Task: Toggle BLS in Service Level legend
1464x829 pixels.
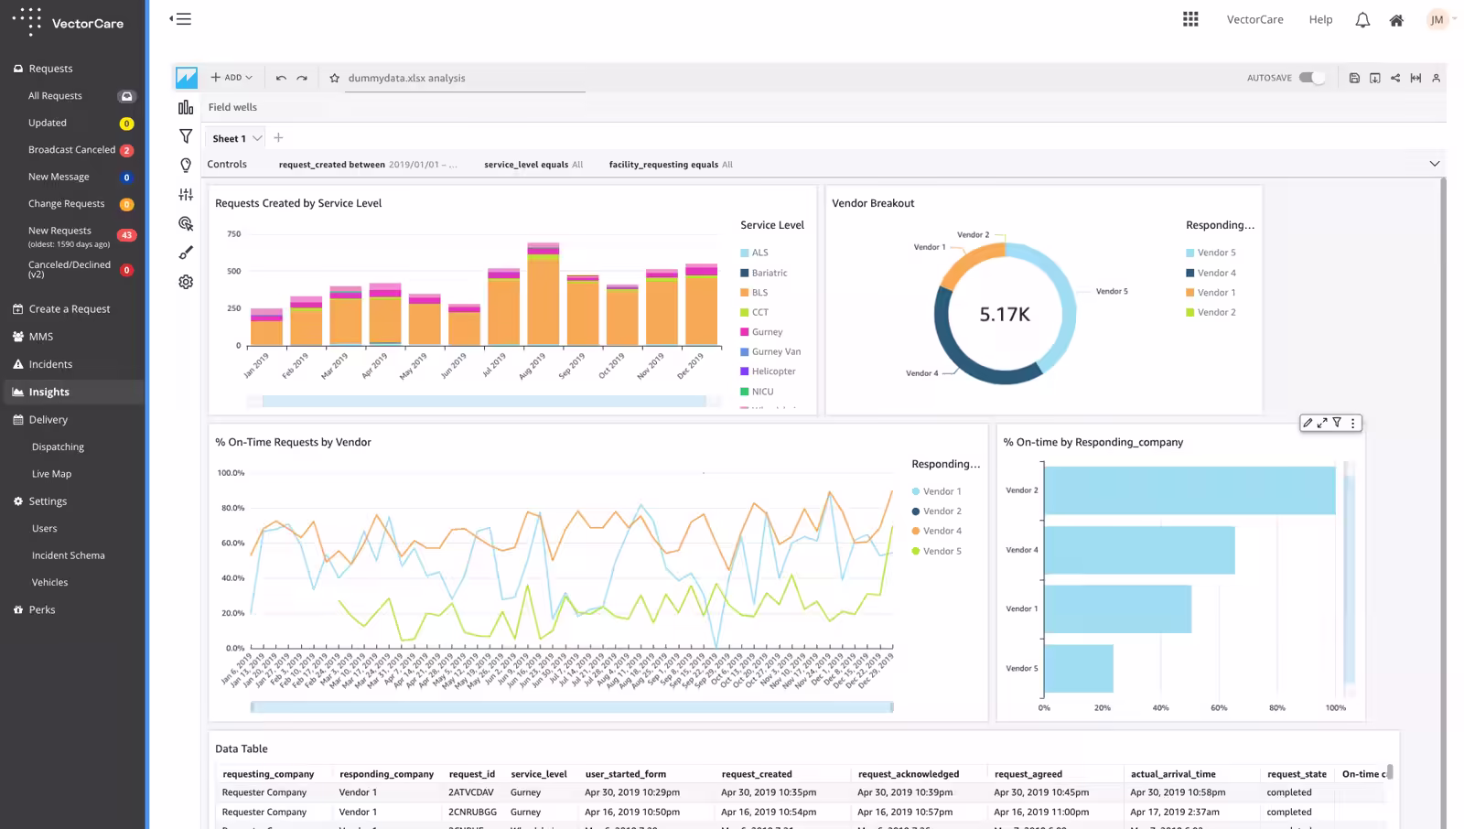Action: [754, 293]
